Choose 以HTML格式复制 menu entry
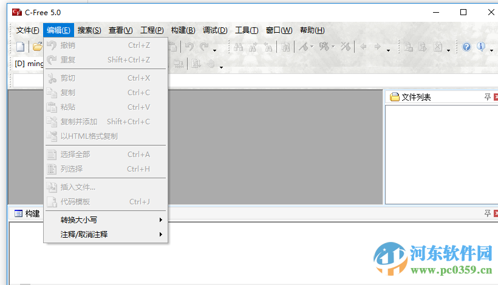Screen dimensions: 498x285 (x=106, y=136)
